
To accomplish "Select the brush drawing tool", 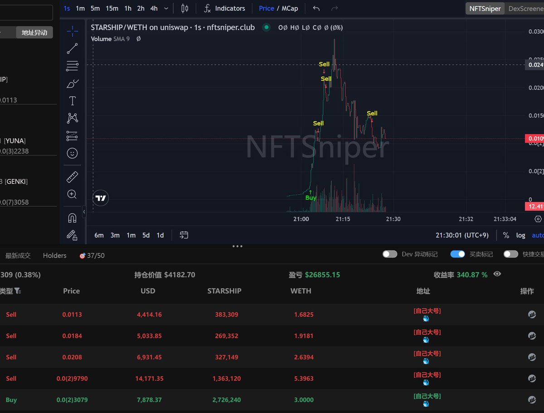I will coord(72,84).
